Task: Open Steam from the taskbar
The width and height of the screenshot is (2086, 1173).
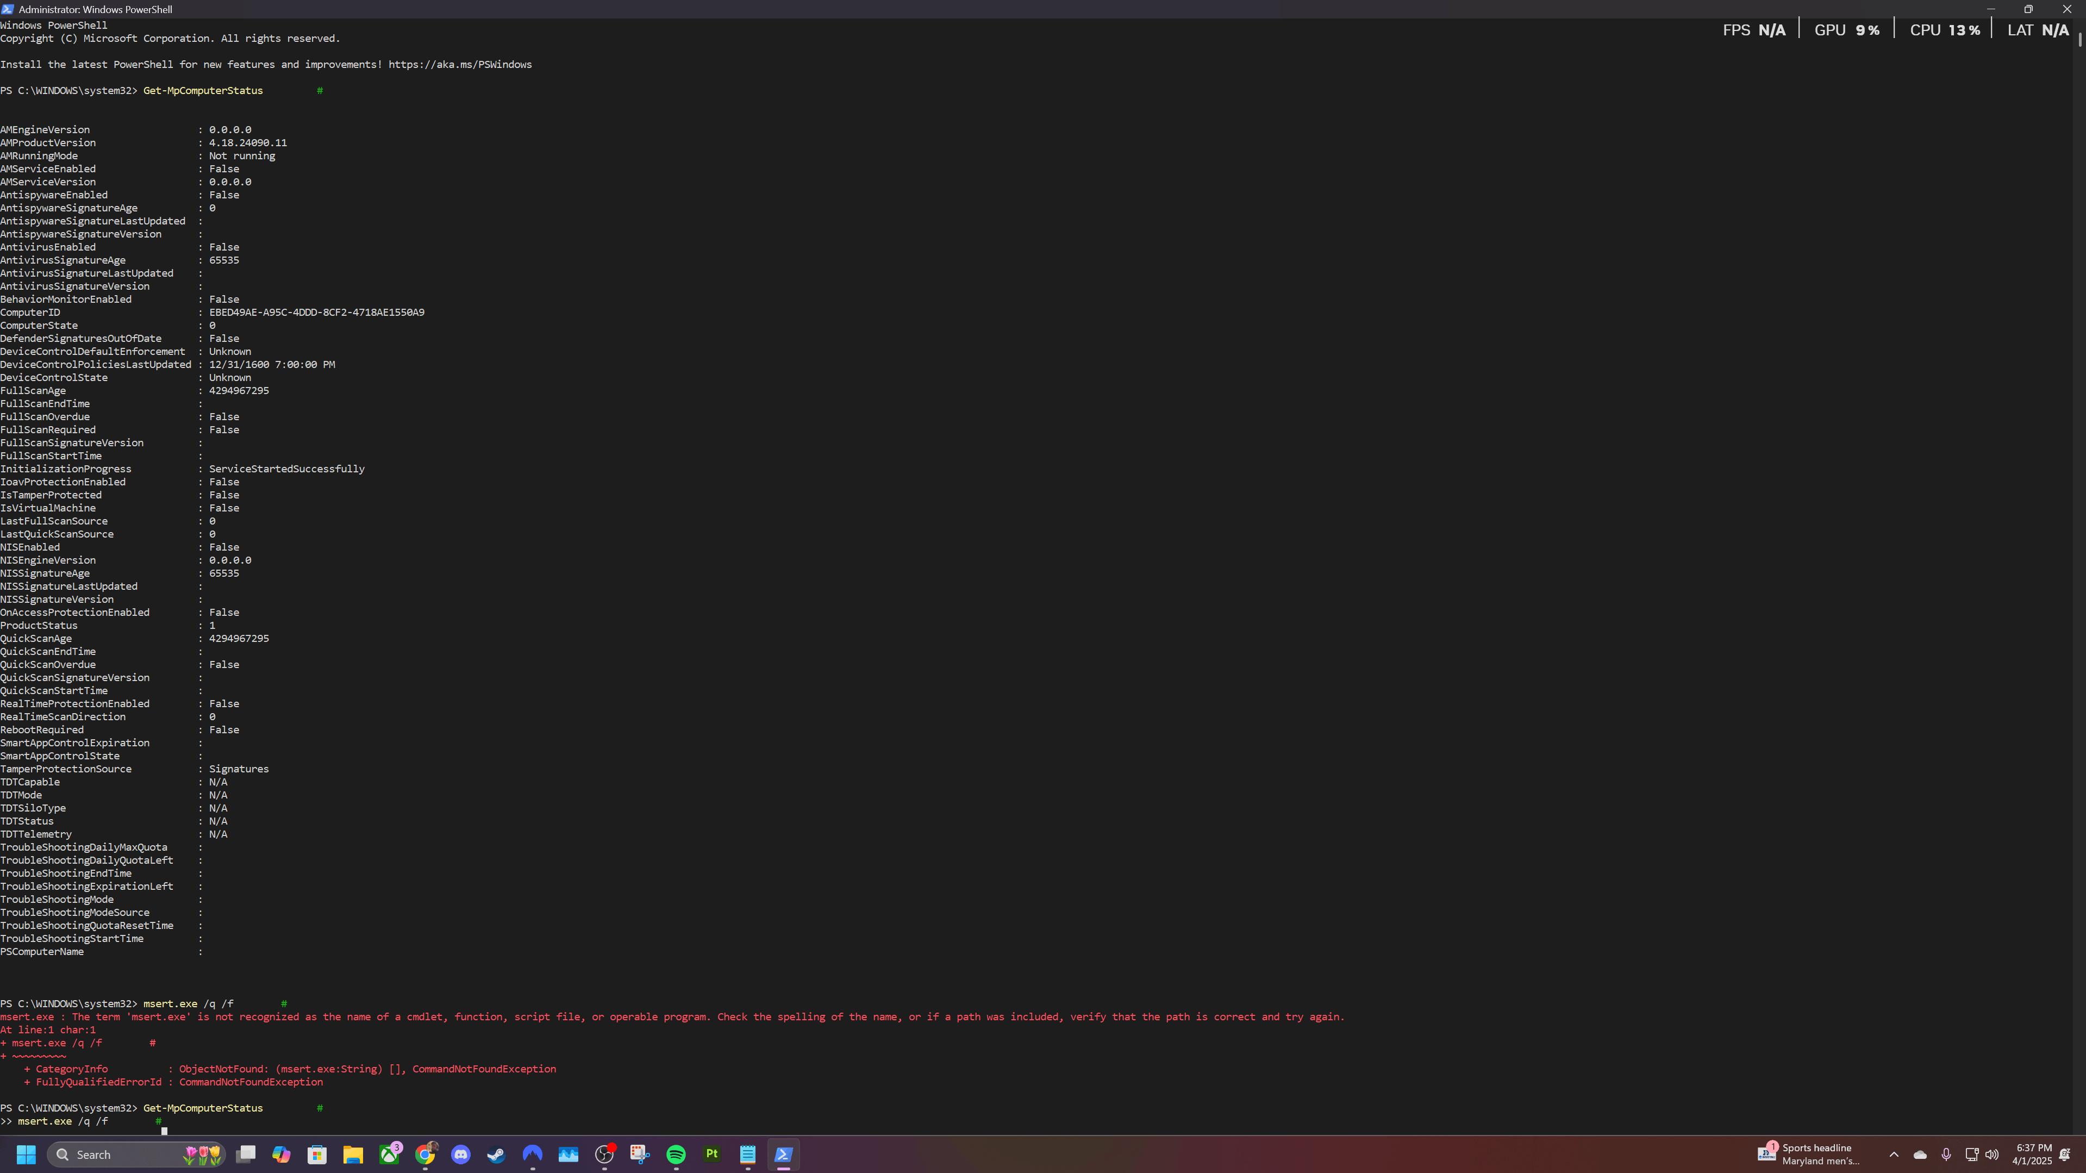Action: pos(496,1155)
